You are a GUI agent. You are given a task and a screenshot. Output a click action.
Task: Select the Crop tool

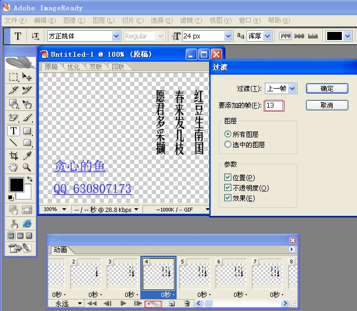tap(14, 156)
